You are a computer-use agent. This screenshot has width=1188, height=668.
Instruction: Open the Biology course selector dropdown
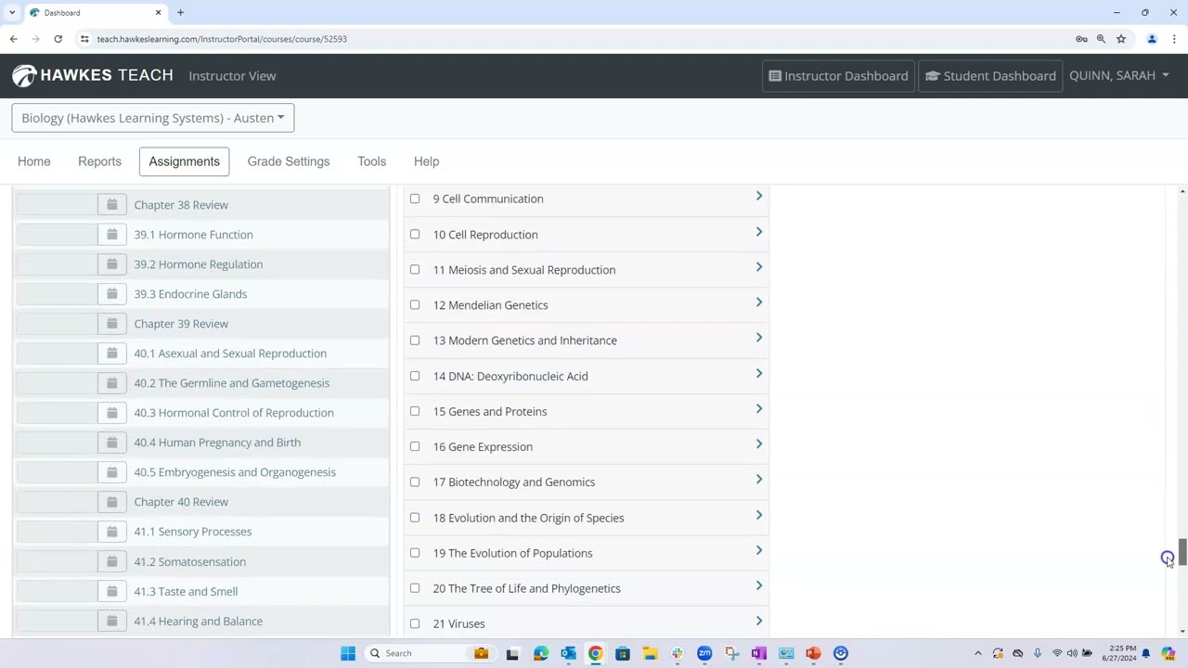153,118
